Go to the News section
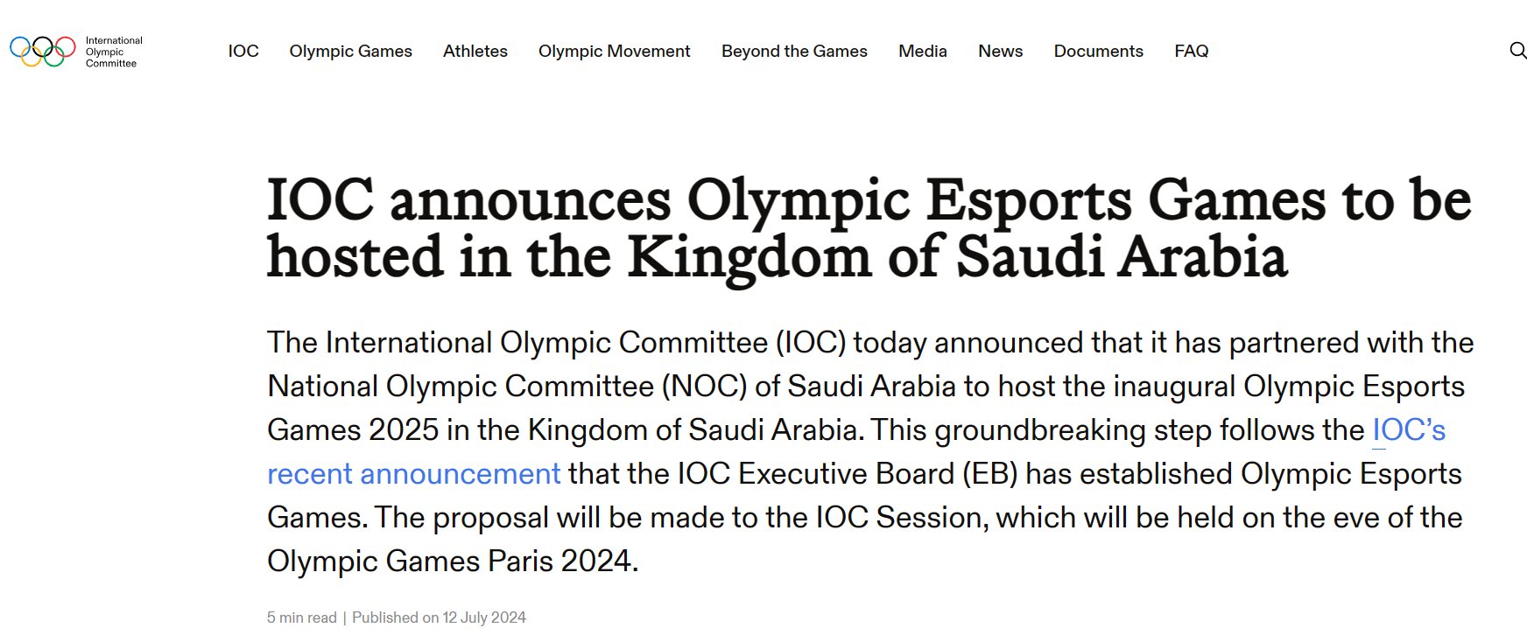1527x642 pixels. pos(1000,52)
